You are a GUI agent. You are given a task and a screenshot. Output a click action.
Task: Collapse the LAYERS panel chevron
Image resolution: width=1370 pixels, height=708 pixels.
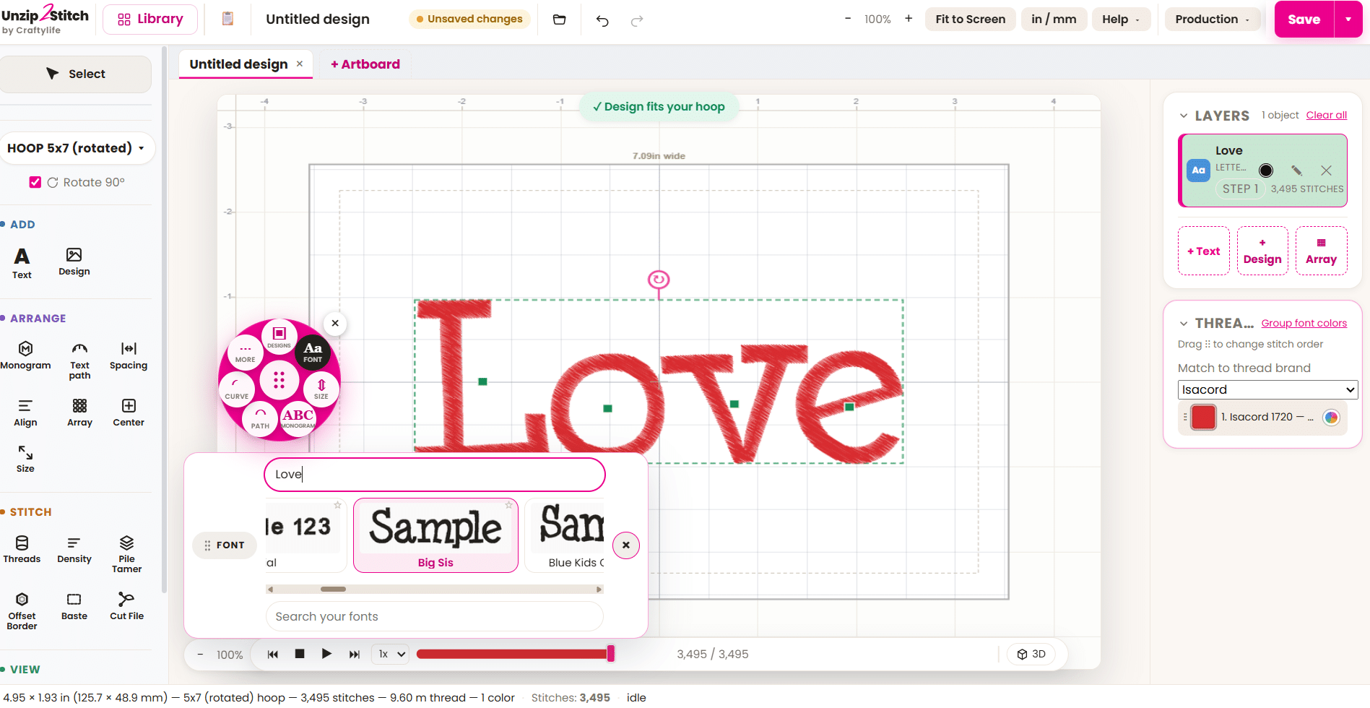point(1184,116)
